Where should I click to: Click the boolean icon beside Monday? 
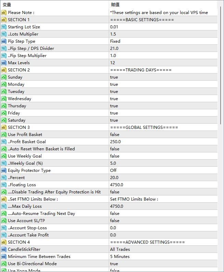pos(4,84)
